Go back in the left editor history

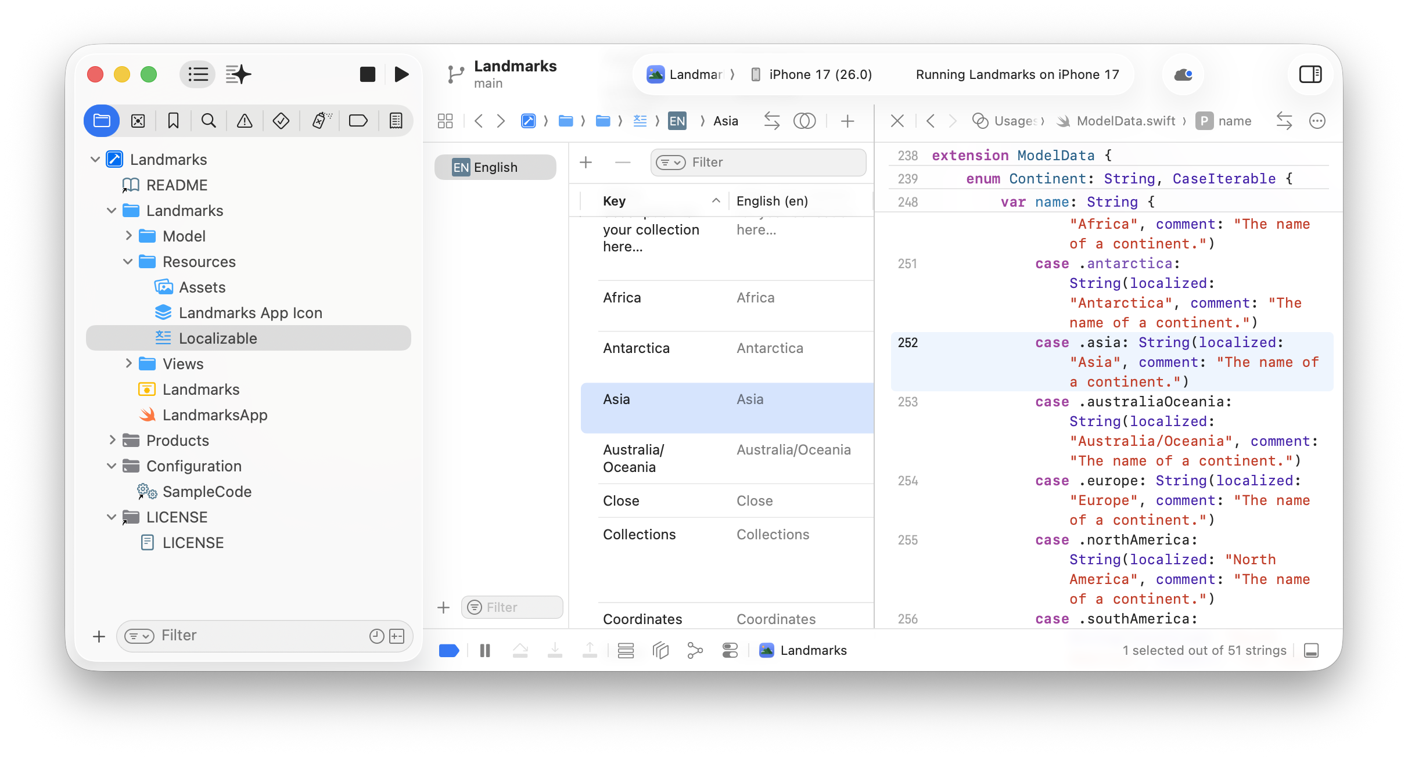point(479,121)
